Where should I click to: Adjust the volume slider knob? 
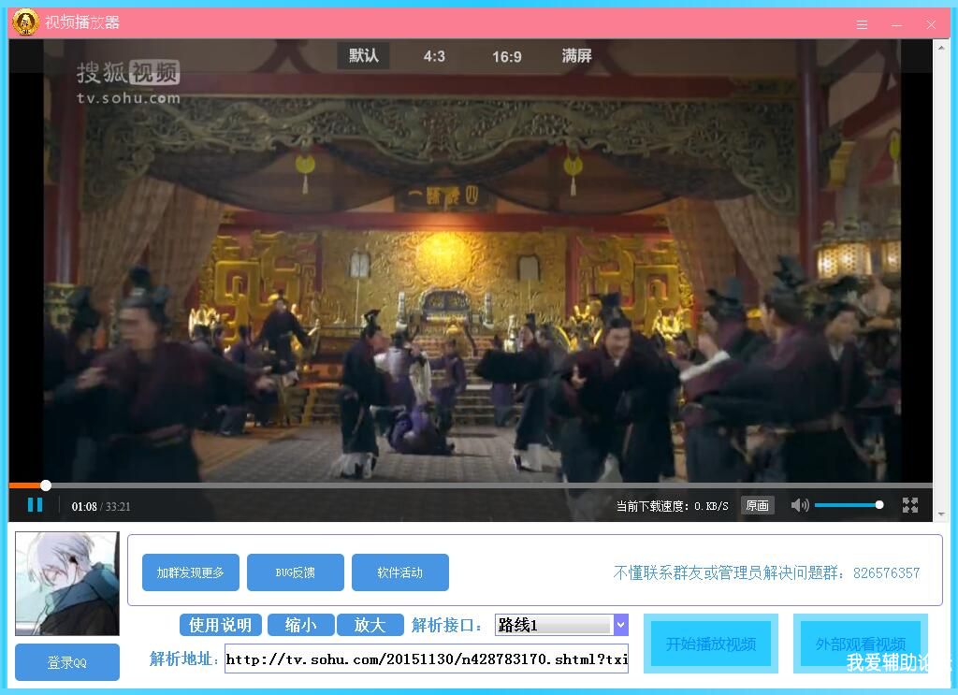tap(879, 504)
